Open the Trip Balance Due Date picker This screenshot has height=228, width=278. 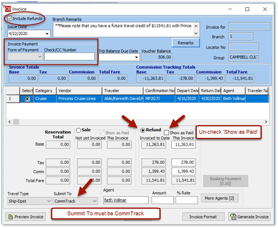click(136, 57)
